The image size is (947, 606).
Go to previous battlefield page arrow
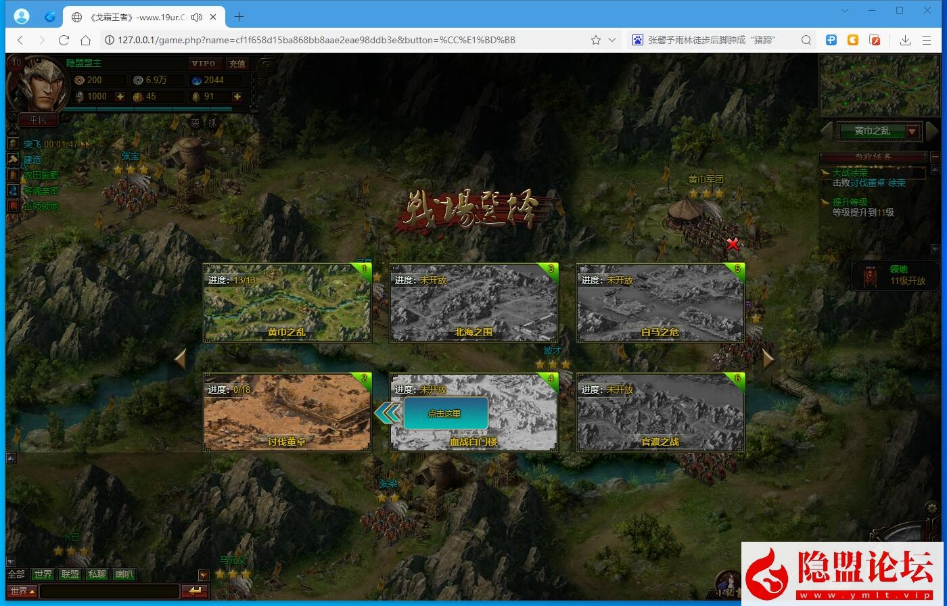click(180, 358)
